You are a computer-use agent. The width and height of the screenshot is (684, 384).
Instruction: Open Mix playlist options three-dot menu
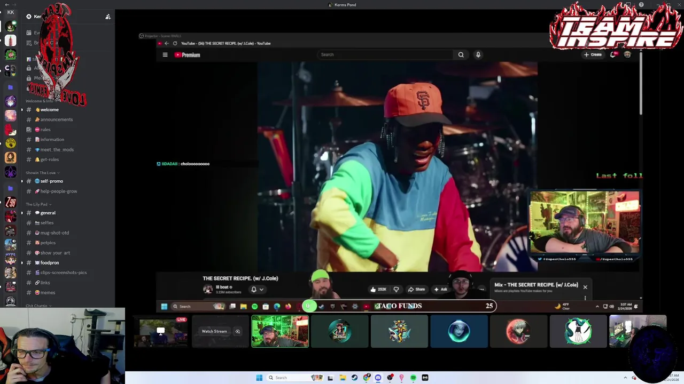(585, 298)
